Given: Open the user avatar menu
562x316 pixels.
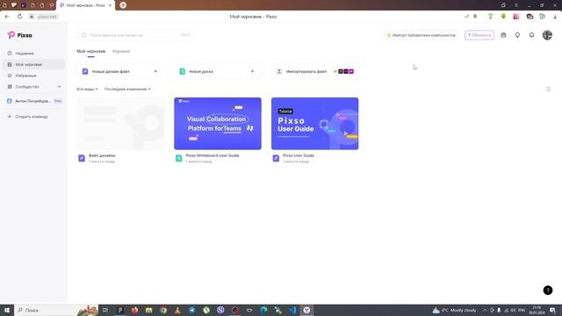Looking at the screenshot, I should 547,35.
